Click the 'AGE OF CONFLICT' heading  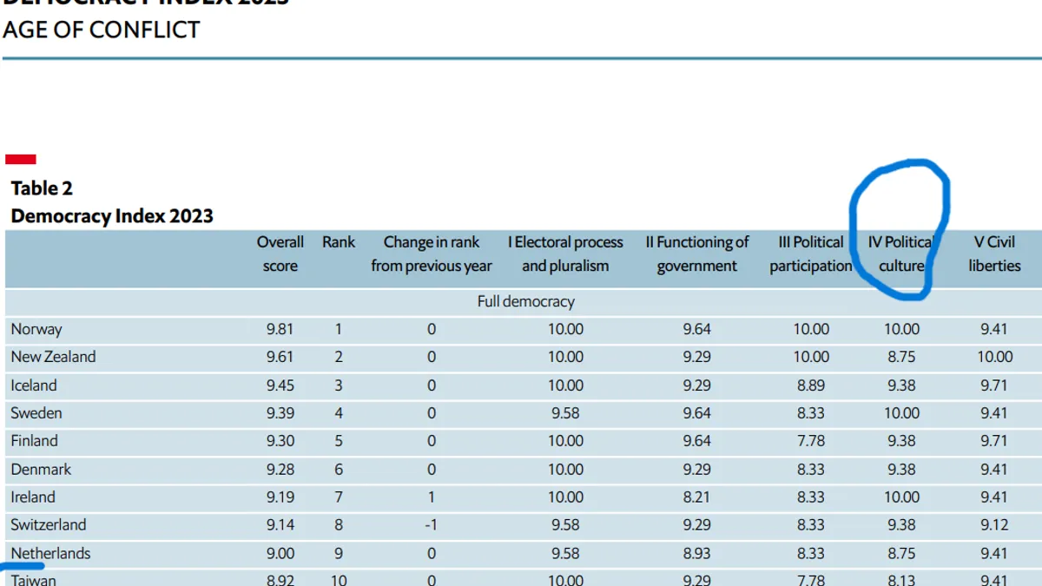click(101, 30)
